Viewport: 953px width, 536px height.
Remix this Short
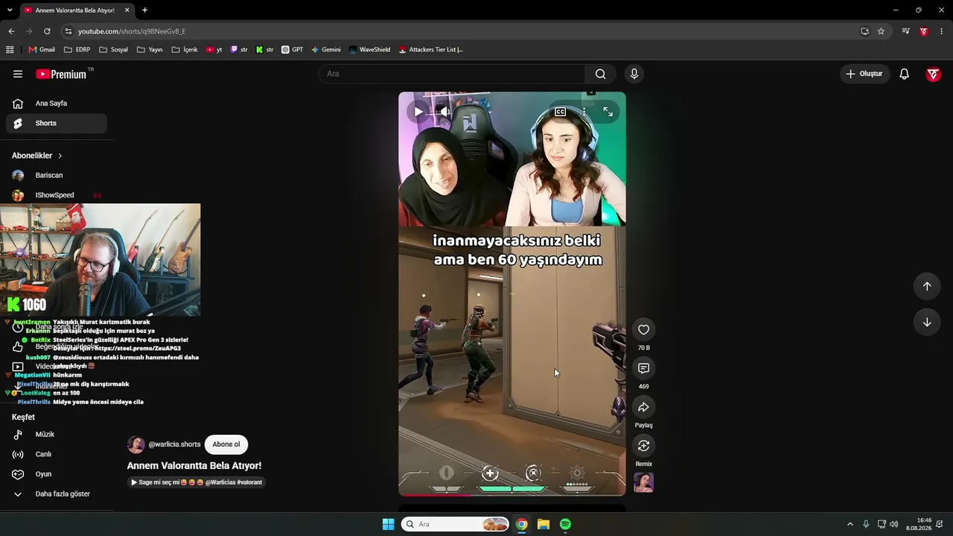644,446
